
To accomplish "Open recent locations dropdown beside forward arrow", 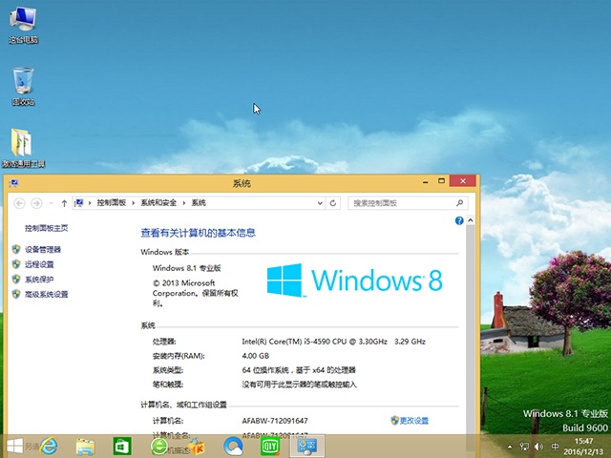I will pyautogui.click(x=51, y=203).
